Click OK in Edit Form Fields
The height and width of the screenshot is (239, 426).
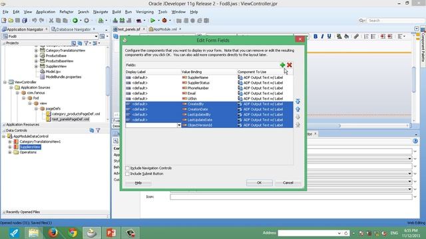[x=259, y=183]
